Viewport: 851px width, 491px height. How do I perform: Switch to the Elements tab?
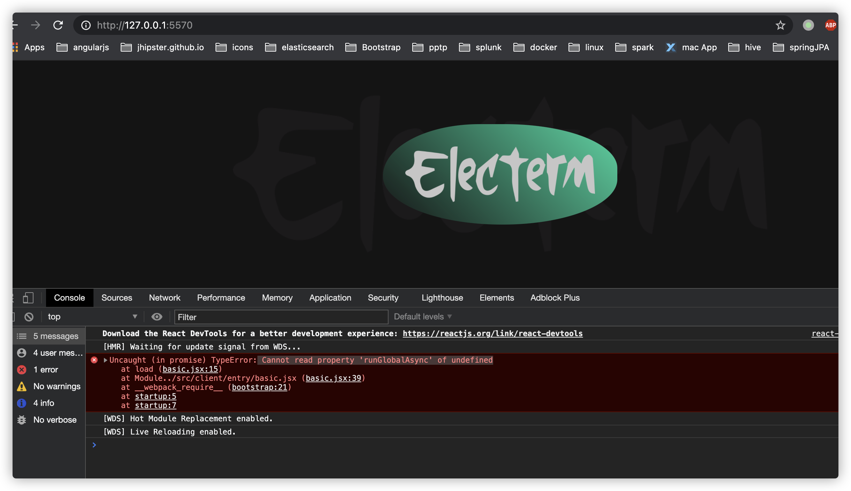tap(497, 298)
